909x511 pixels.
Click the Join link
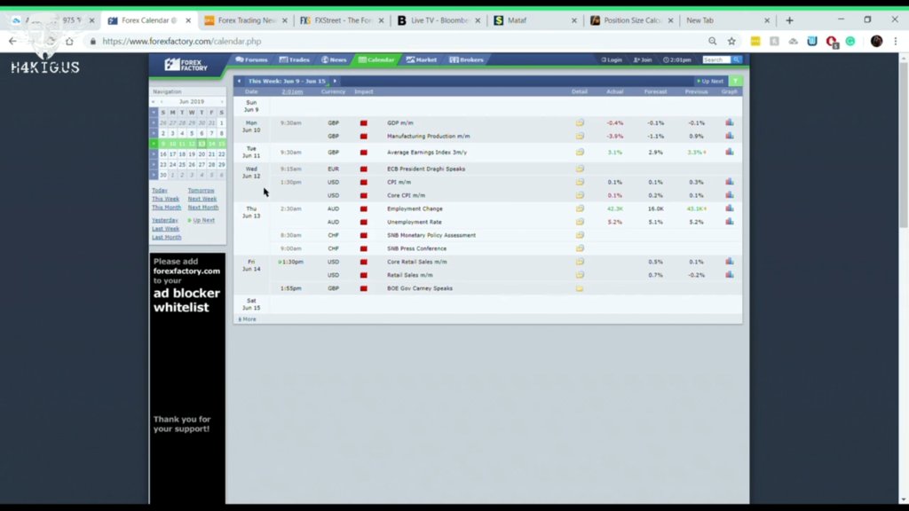pos(643,59)
